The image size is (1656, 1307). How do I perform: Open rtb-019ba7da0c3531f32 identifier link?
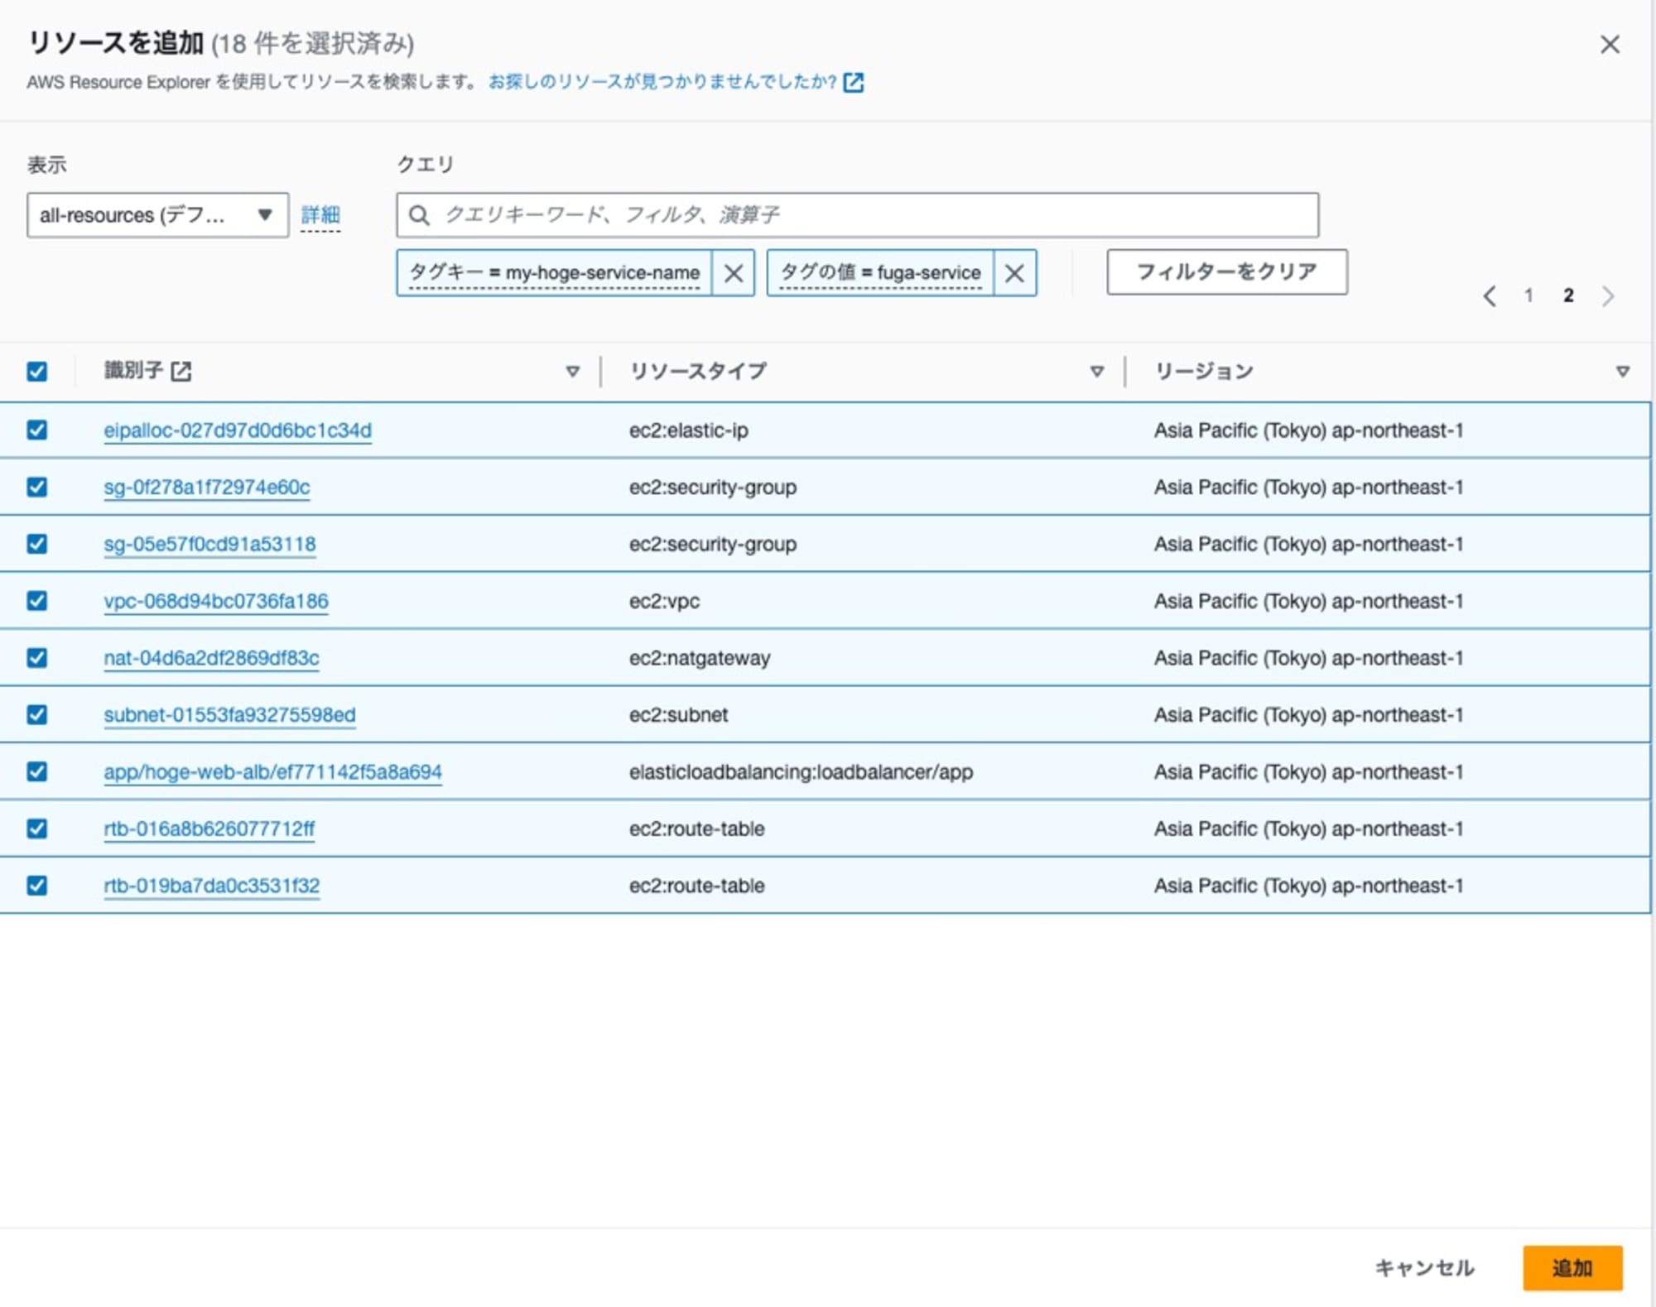211,887
